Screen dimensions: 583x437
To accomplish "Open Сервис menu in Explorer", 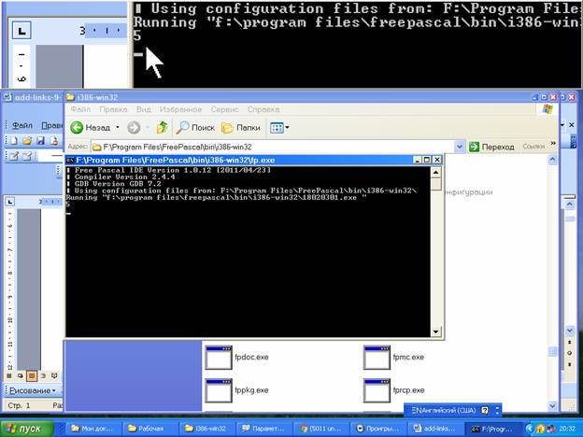I will coord(224,109).
